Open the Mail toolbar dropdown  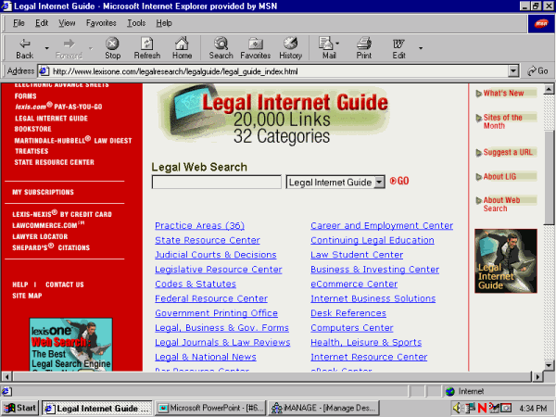[340, 44]
